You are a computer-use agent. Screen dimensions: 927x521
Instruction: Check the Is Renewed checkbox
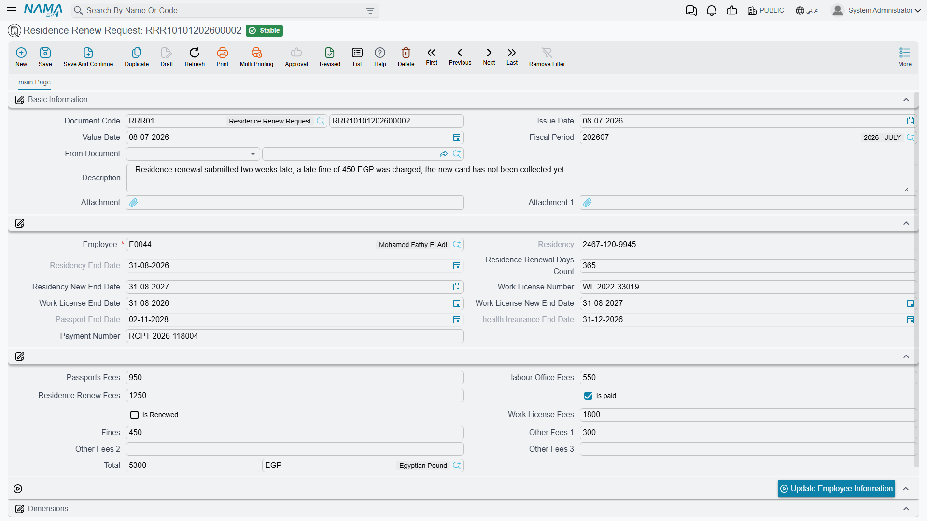click(134, 415)
